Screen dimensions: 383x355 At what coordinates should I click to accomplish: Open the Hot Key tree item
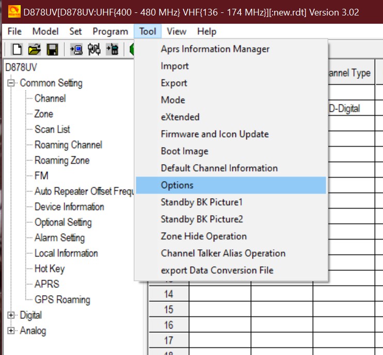(x=50, y=269)
